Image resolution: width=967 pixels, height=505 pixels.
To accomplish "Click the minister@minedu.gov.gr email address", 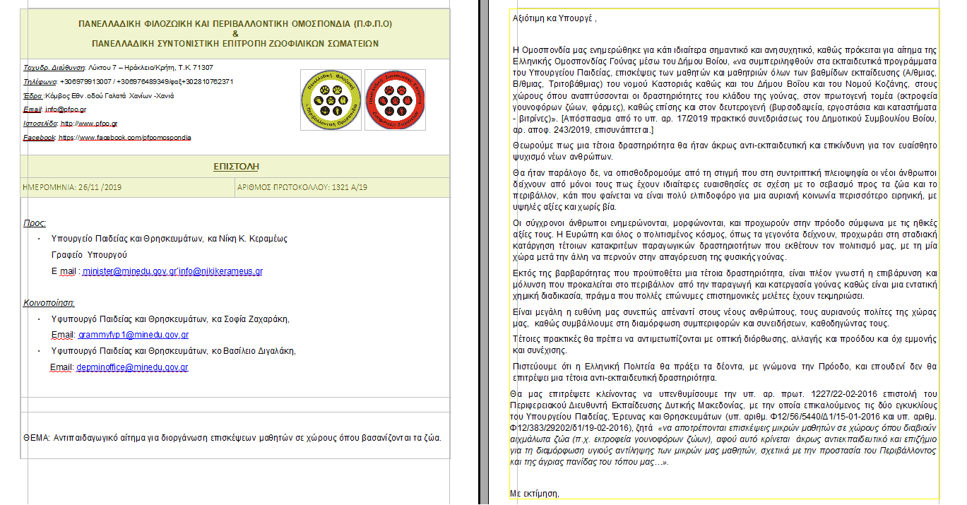I will tap(134, 271).
